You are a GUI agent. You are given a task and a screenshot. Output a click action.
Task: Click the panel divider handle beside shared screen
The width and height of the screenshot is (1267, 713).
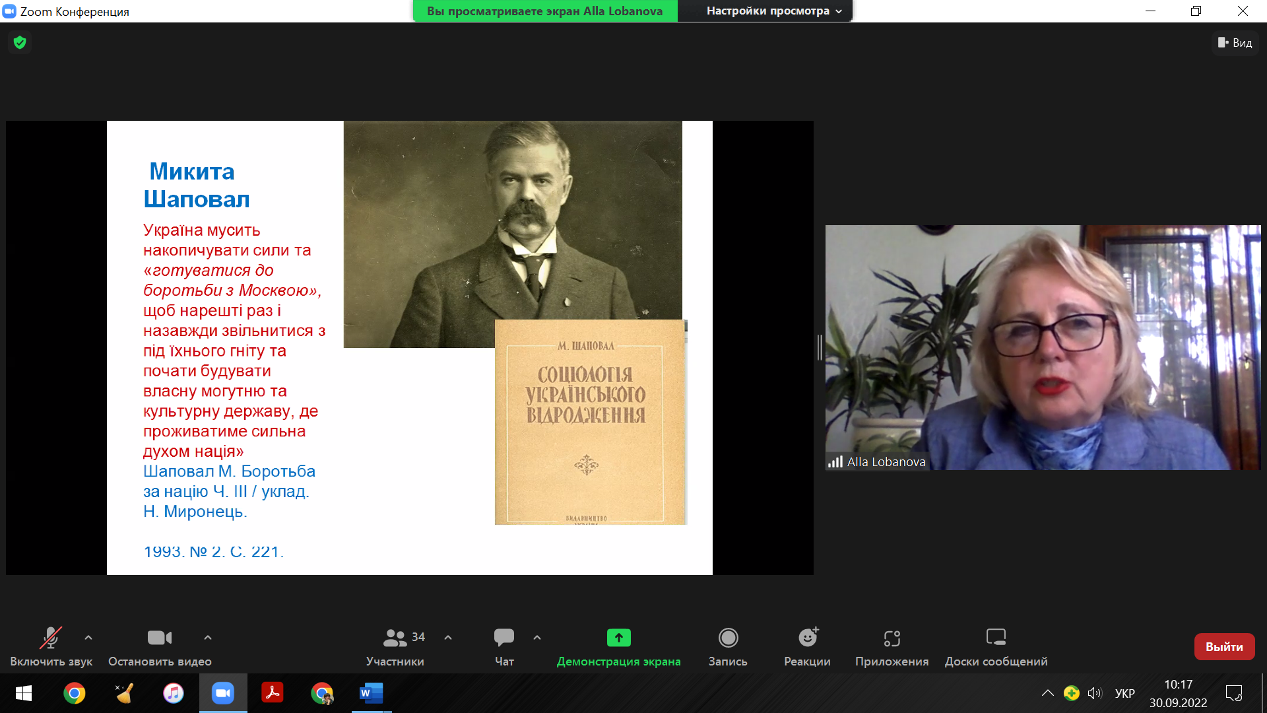pos(820,347)
